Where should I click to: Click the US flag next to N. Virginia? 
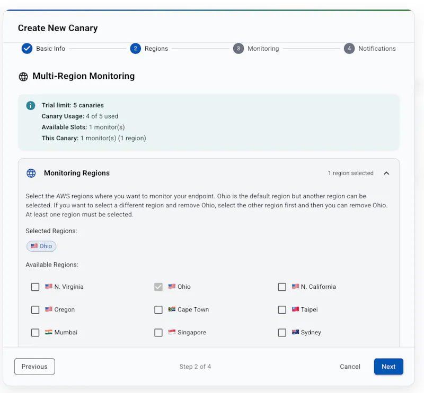49,286
